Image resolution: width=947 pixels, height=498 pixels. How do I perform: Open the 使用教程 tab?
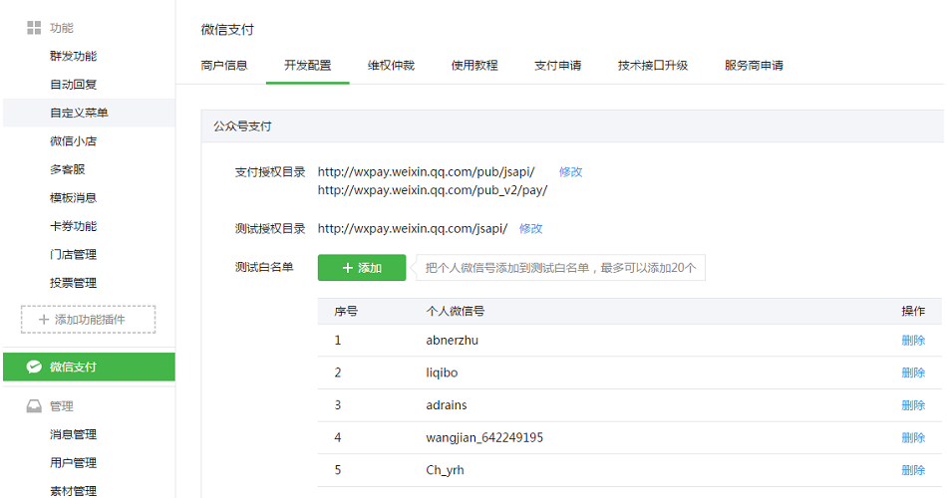(x=474, y=65)
